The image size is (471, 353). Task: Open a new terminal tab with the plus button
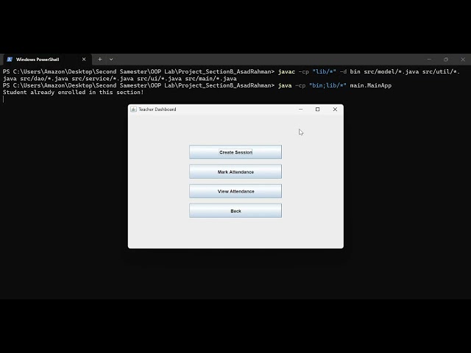click(x=100, y=60)
